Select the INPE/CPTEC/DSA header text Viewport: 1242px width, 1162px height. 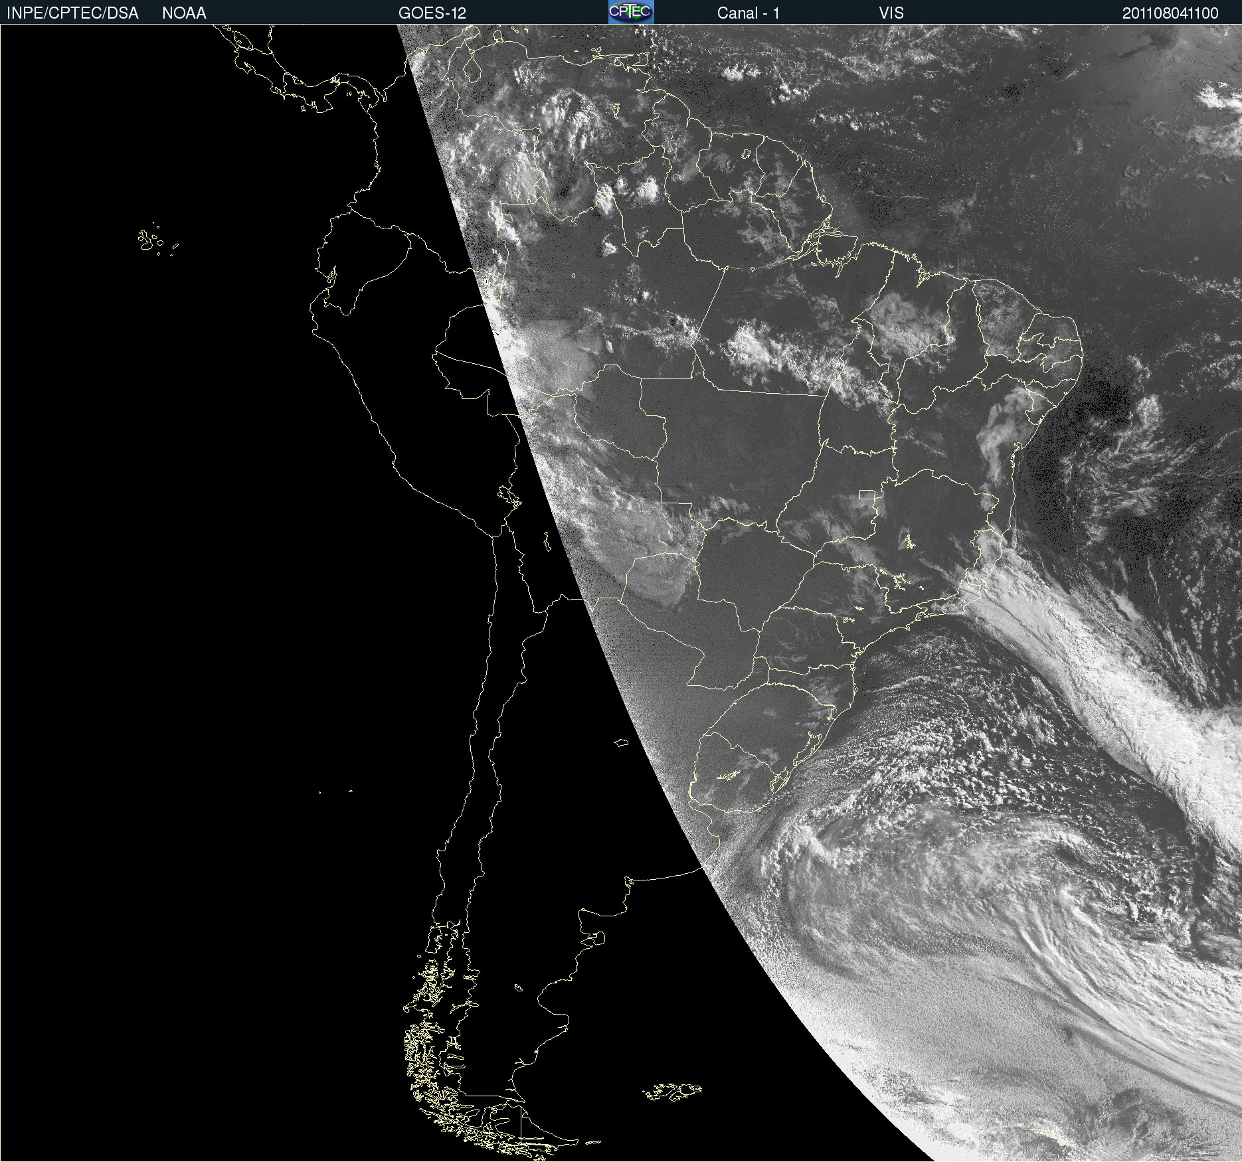coord(72,13)
